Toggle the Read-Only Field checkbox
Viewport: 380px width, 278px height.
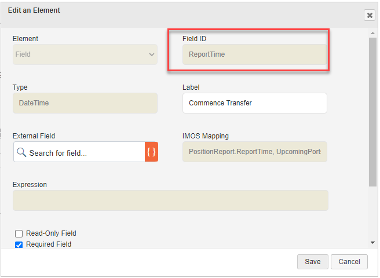[19, 233]
